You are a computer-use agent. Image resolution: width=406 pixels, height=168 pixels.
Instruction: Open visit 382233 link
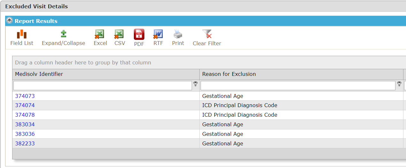(x=25, y=143)
